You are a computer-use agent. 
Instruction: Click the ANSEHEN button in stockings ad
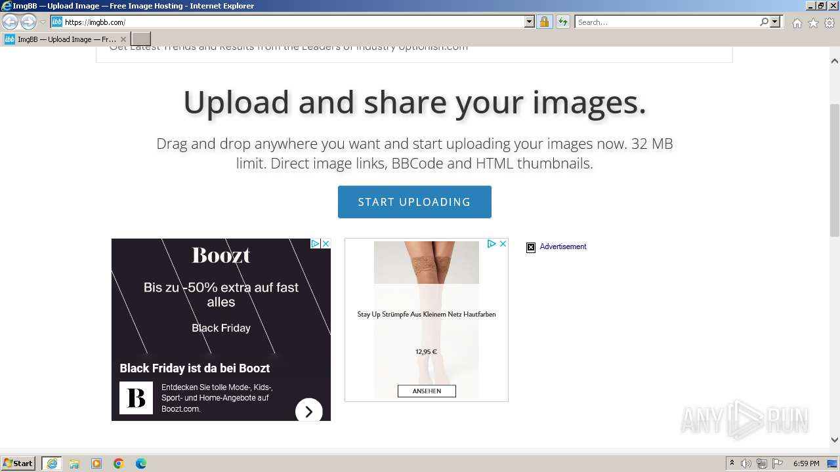[427, 391]
